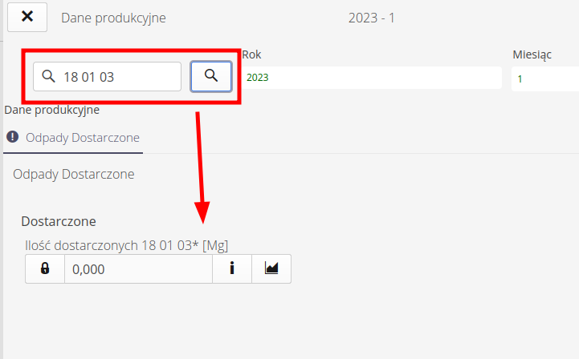Image resolution: width=579 pixels, height=359 pixels.
Task: Click the Rok field showing 2023
Action: (x=372, y=78)
